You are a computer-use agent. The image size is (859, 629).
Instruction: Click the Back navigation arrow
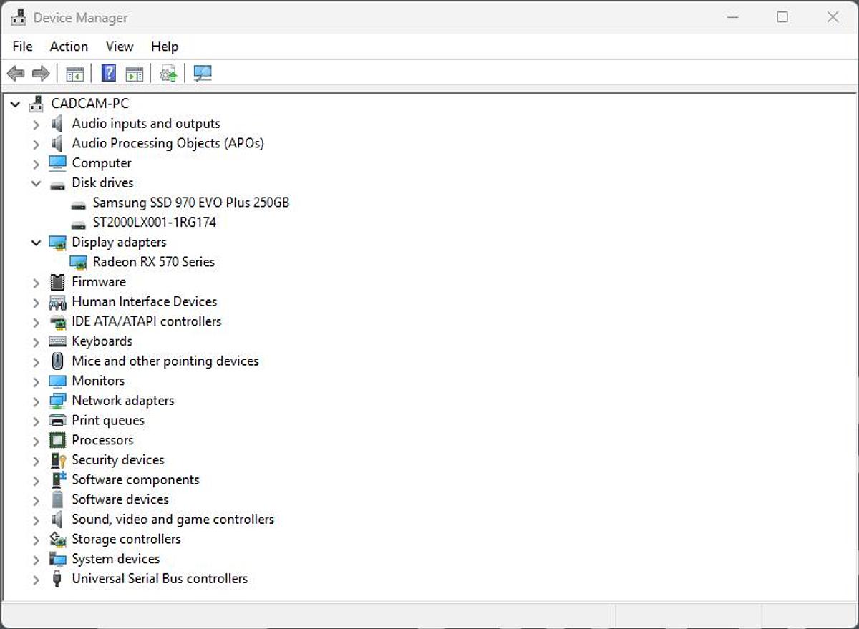pos(16,72)
